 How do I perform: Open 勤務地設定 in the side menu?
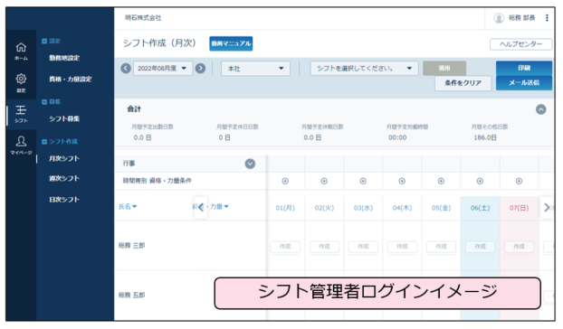64,58
